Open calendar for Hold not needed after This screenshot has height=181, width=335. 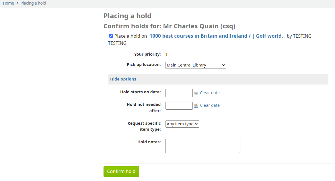point(196,106)
